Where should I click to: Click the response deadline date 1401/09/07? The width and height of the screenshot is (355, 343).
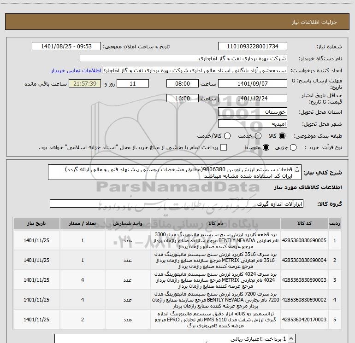pos(253,83)
